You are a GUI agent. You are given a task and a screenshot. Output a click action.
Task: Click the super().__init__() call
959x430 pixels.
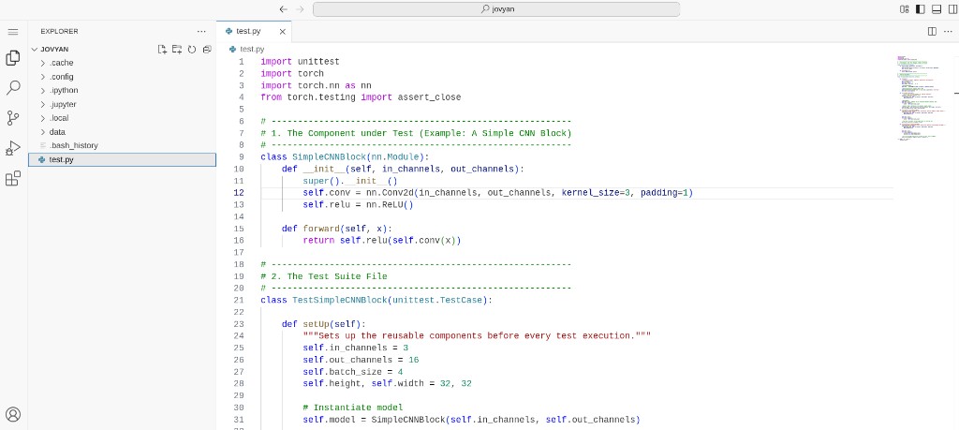(x=350, y=181)
